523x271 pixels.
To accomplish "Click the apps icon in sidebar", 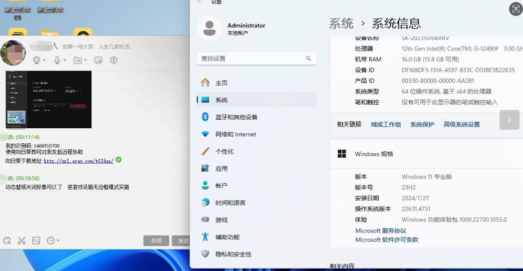I will coord(205,168).
